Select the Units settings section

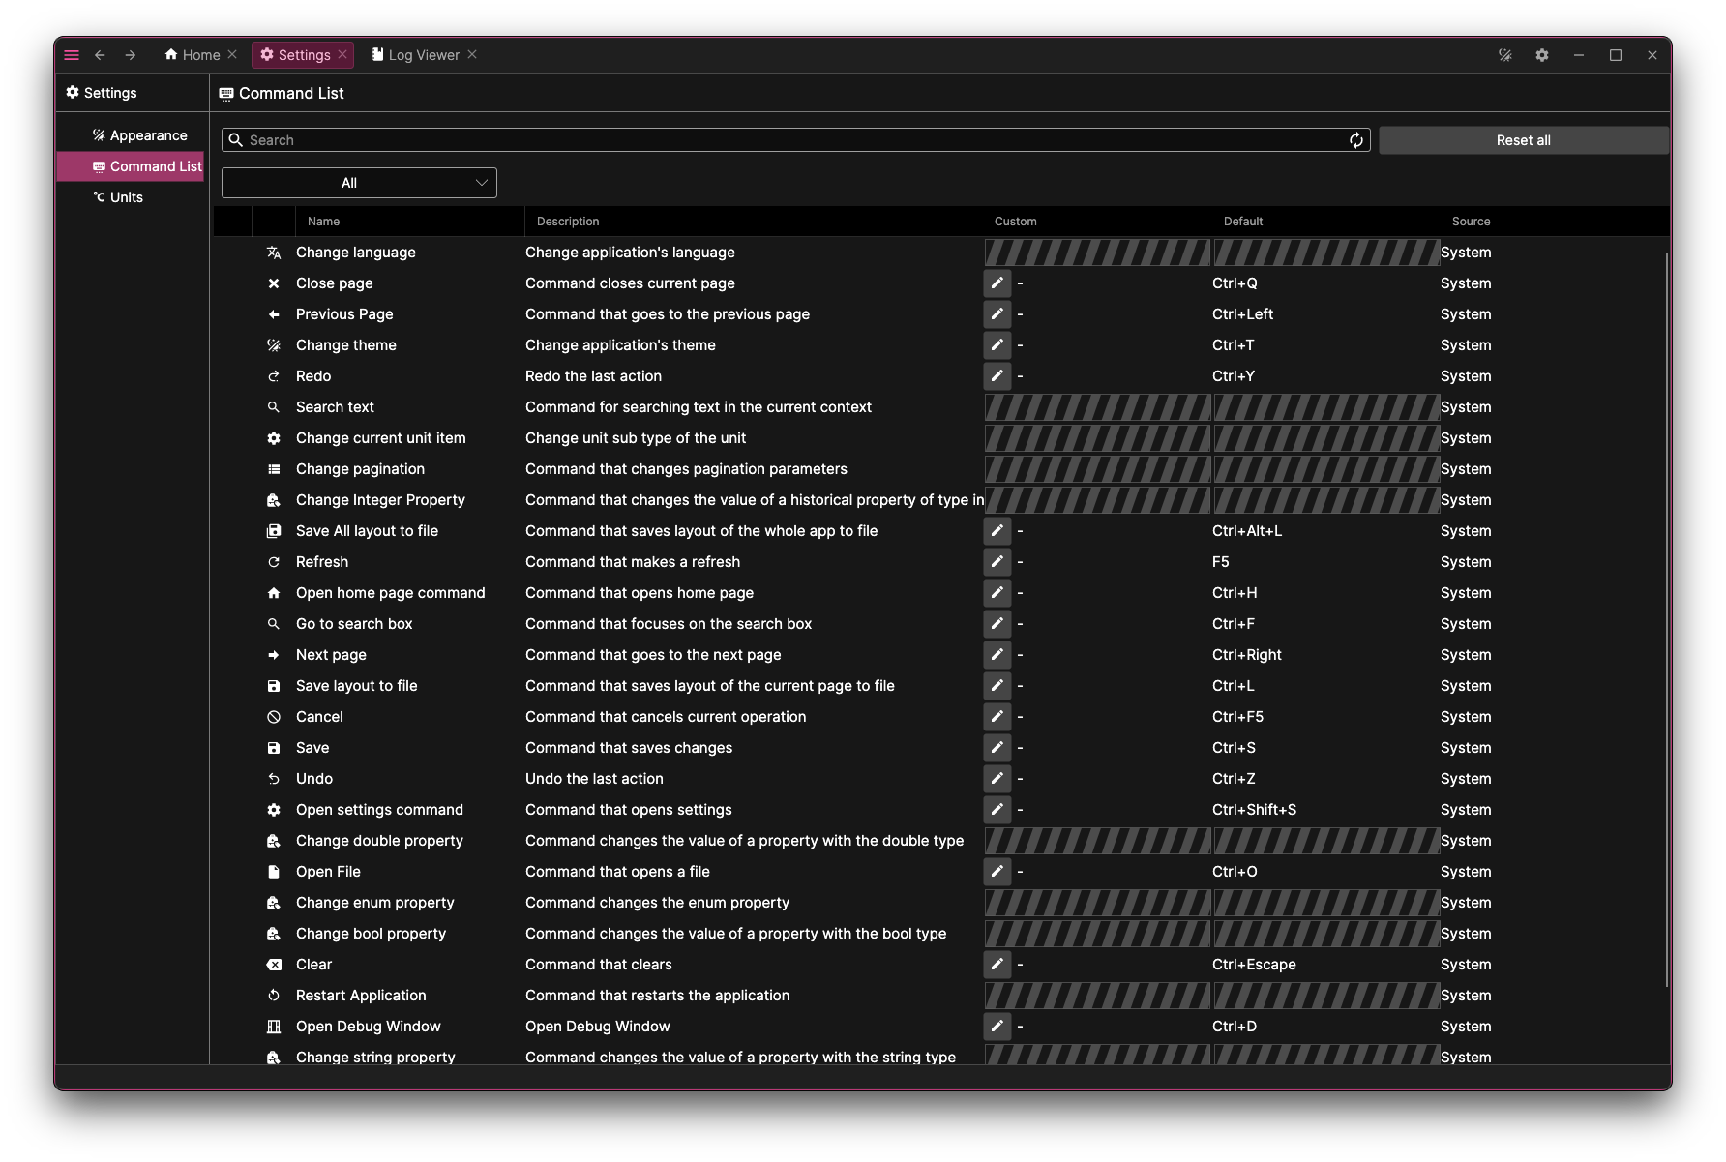click(x=123, y=196)
